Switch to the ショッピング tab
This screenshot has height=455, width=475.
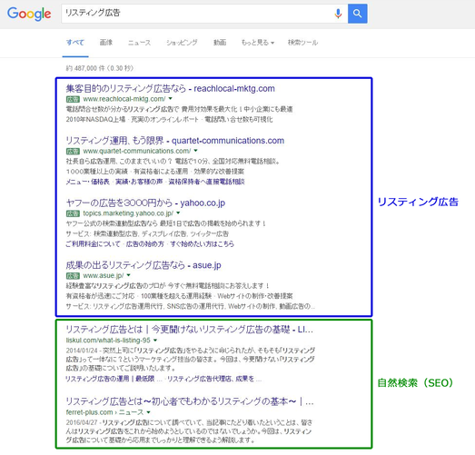(182, 43)
